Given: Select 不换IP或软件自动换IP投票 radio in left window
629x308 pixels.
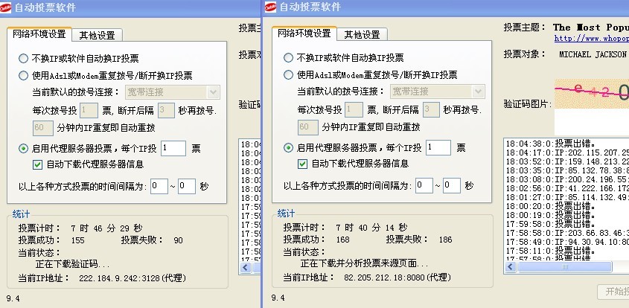Looking at the screenshot, I should click(x=23, y=59).
